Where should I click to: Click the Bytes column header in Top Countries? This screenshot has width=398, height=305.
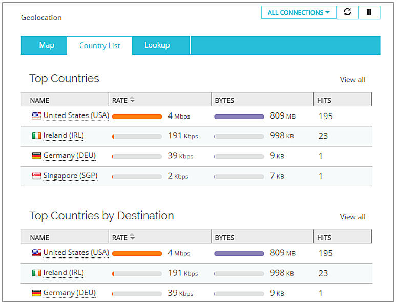coord(224,100)
